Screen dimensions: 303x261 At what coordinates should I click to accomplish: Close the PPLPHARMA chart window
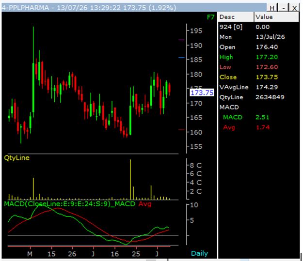294,8
